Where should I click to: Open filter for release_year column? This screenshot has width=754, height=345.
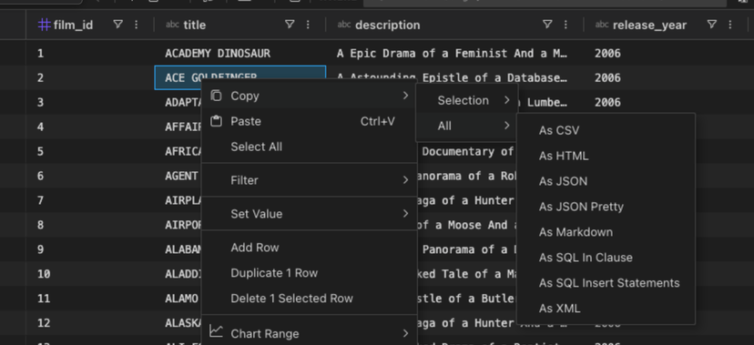[x=712, y=25]
